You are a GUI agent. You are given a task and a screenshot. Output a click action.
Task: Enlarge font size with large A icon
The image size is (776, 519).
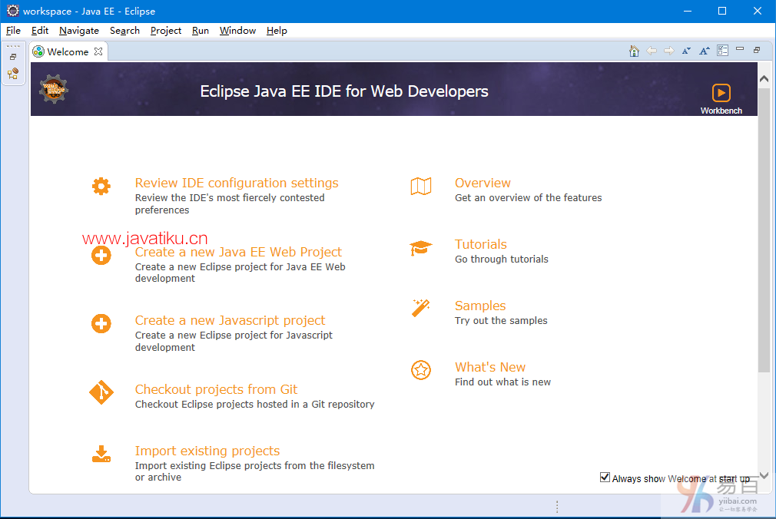705,51
